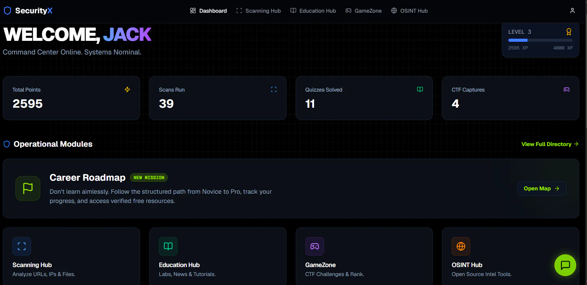Click the scan frame icon in Scans Run

click(x=274, y=89)
